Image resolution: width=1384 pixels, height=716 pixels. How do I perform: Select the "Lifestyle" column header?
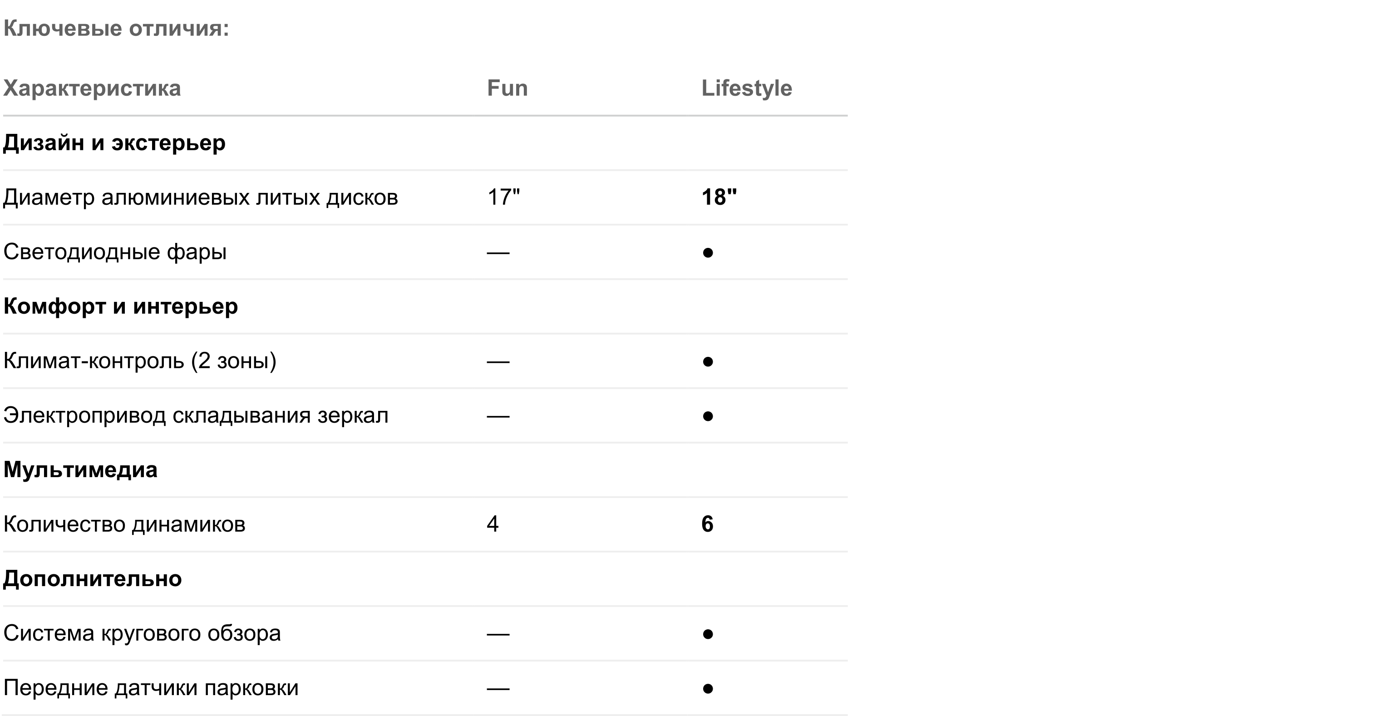click(746, 88)
